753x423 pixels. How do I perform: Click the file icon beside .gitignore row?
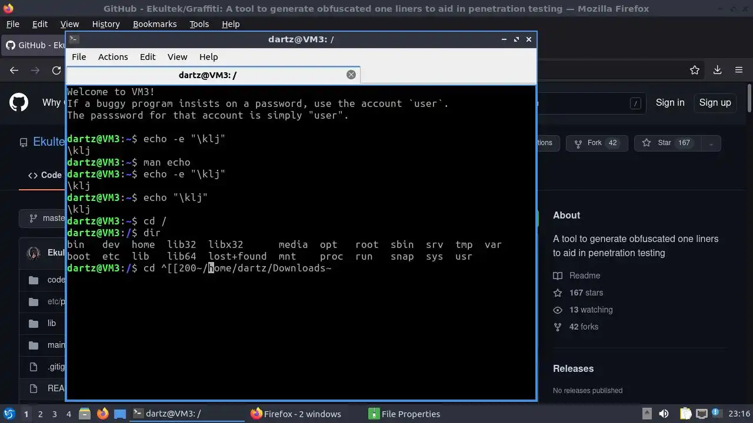click(x=34, y=367)
